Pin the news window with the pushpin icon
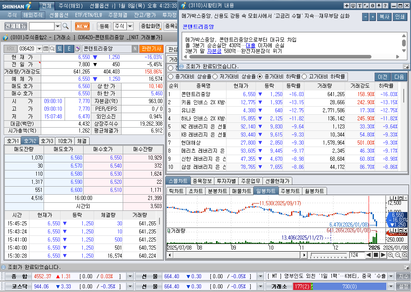Screen dimensions: 411x292 [x=379, y=6]
